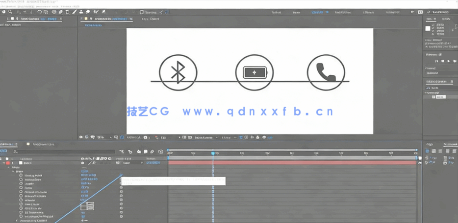Click the red label color swatch on layer 1

pos(8,163)
